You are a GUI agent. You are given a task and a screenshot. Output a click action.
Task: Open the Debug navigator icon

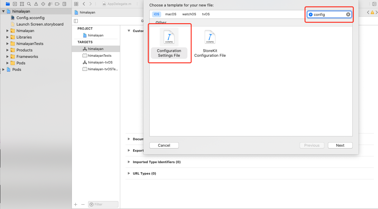click(x=50, y=4)
